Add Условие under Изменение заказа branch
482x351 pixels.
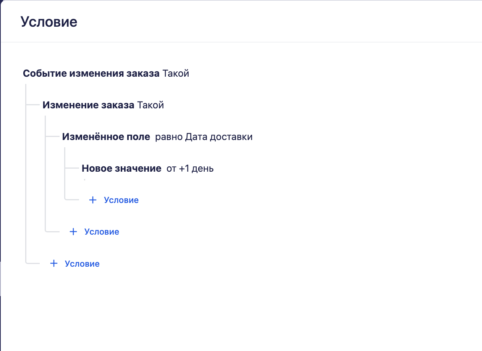pyautogui.click(x=101, y=232)
